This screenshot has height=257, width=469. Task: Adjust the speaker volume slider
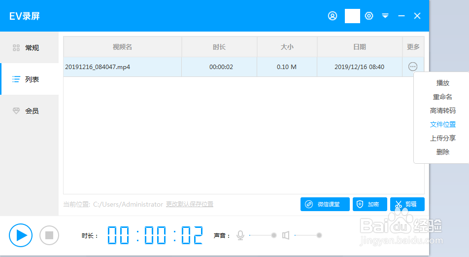pos(308,235)
